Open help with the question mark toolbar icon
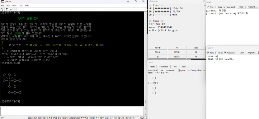 (7, 9)
